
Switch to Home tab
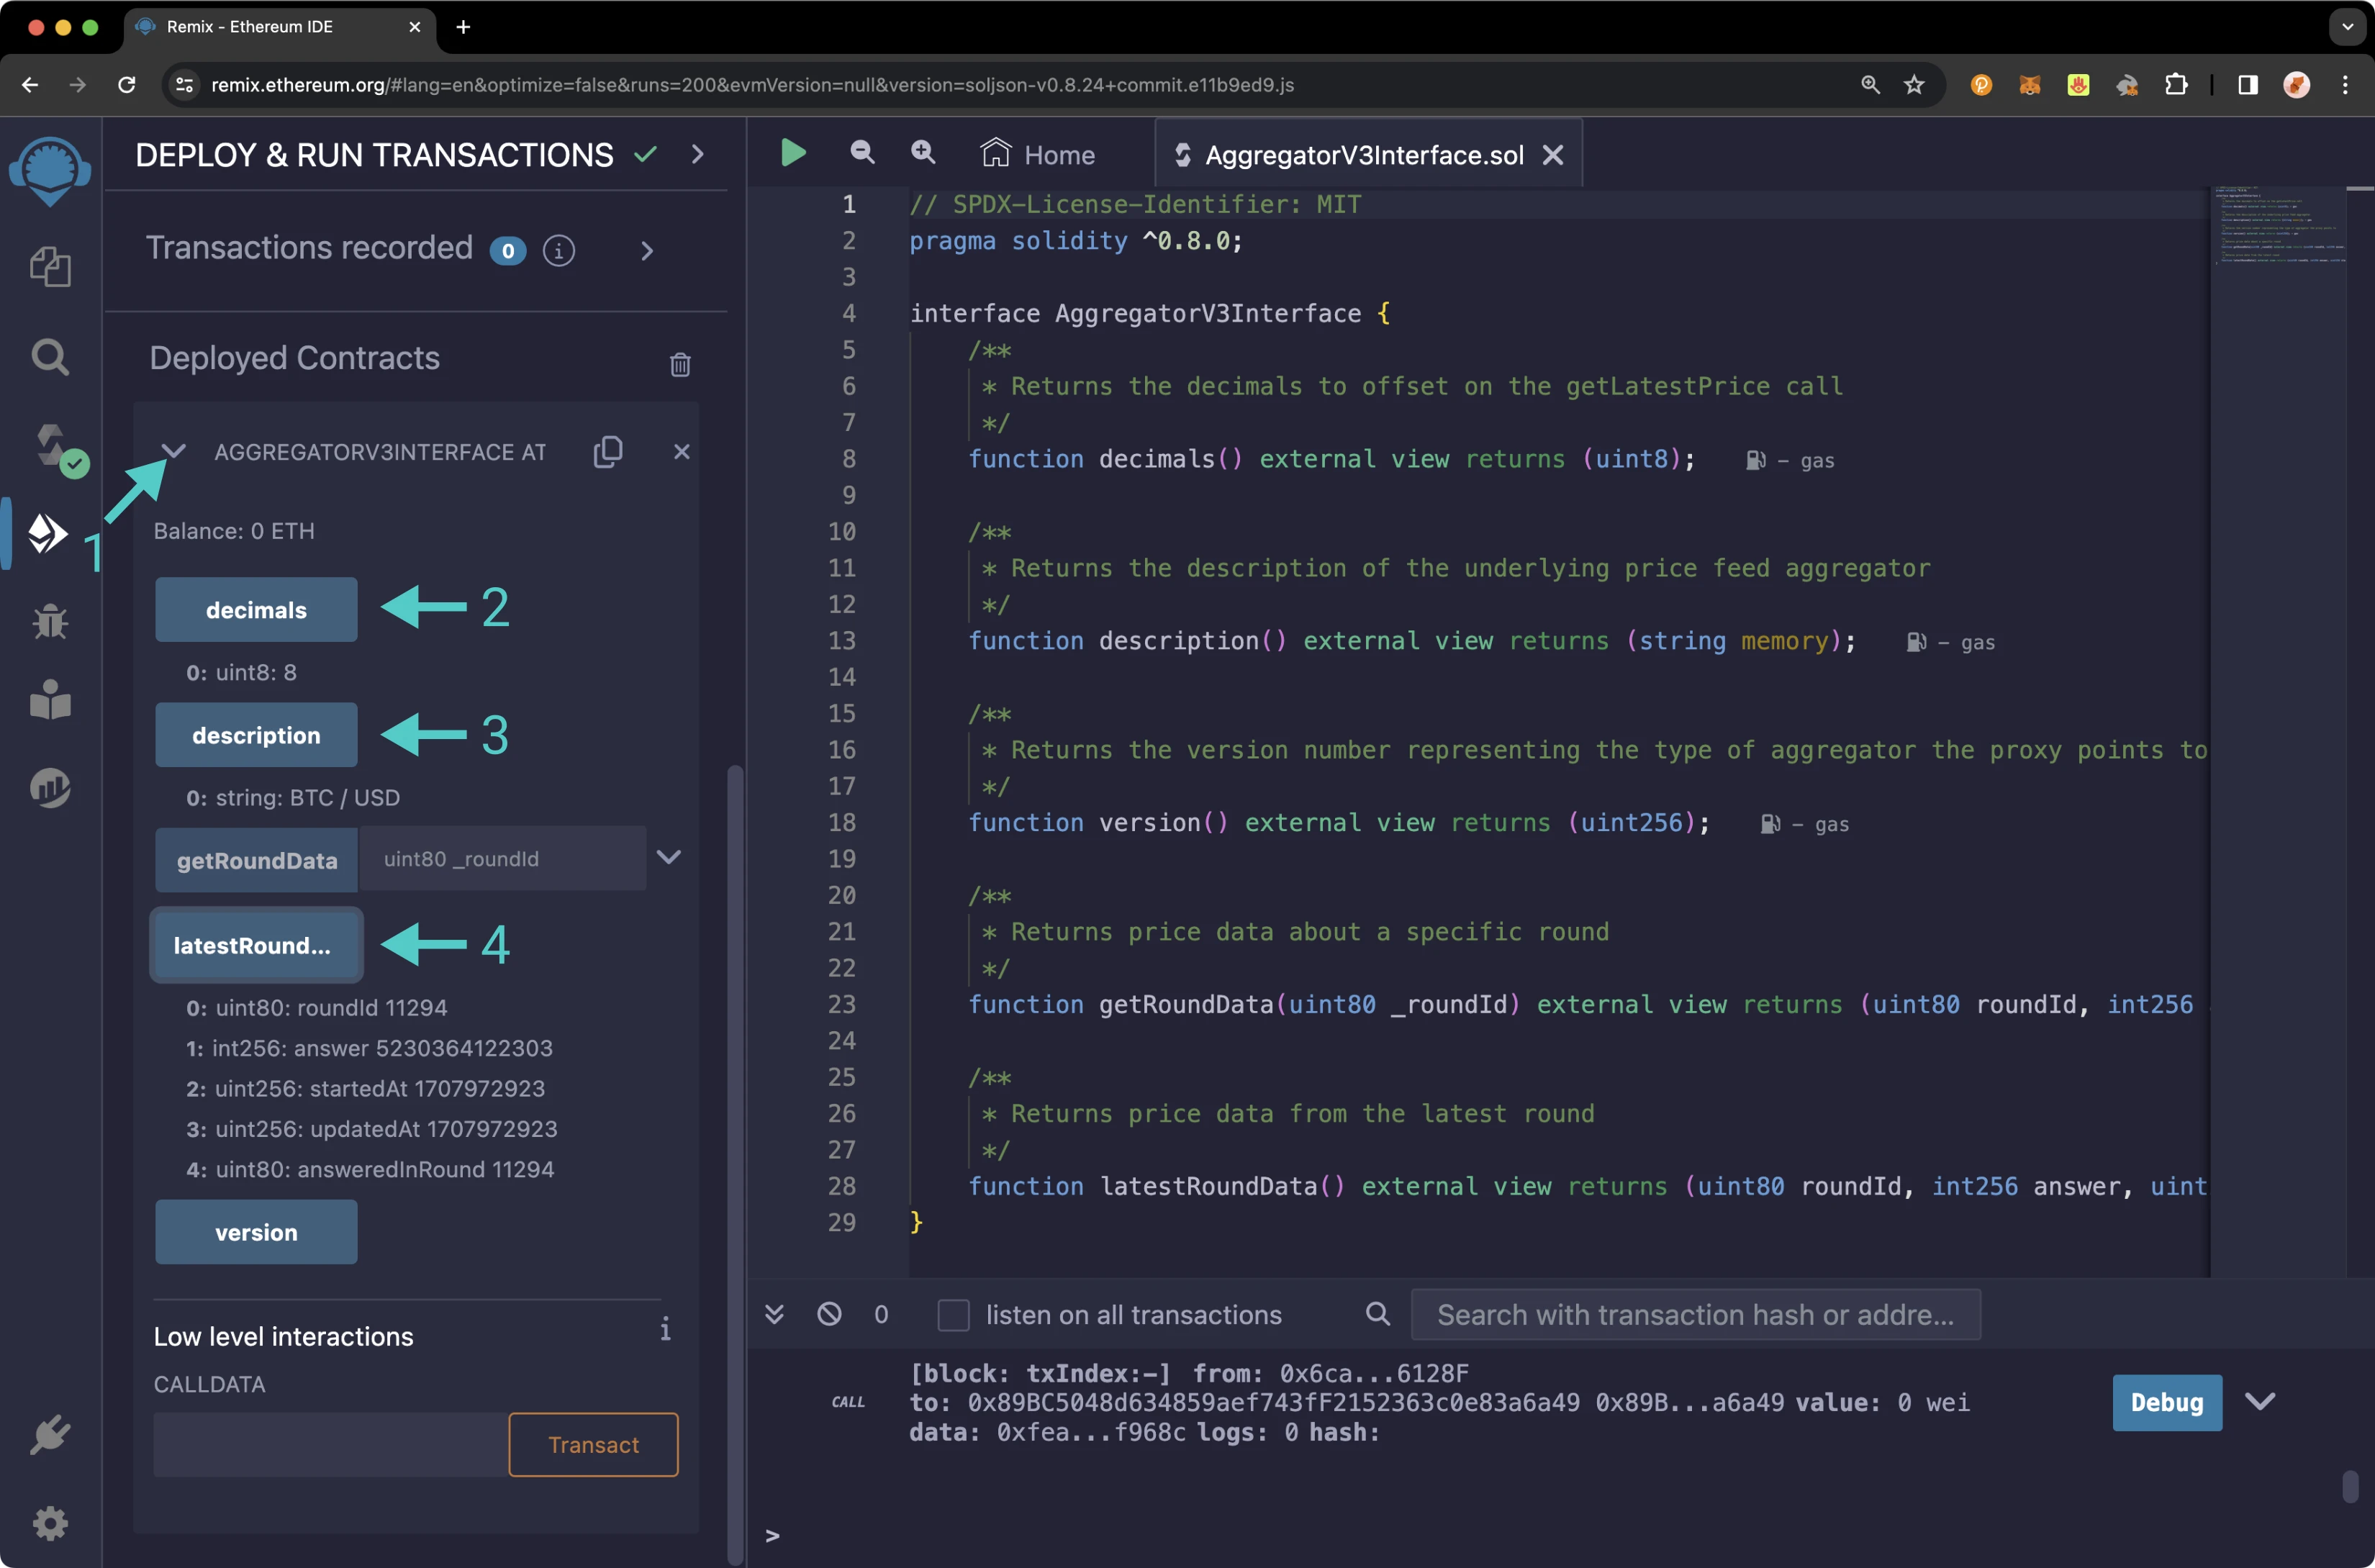point(1038,155)
